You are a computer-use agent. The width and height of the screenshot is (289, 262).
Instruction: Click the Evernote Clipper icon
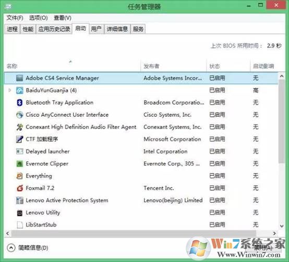click(19, 164)
